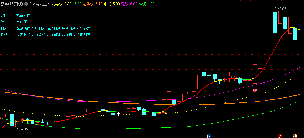The image size is (304, 138).
Task: Open the 网红经济 concept link
Action: [x=83, y=29]
